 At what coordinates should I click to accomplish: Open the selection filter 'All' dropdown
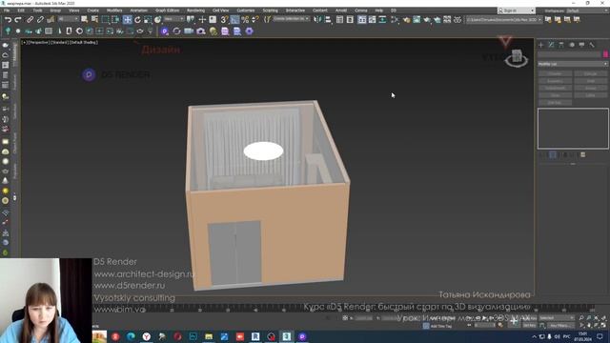point(68,19)
